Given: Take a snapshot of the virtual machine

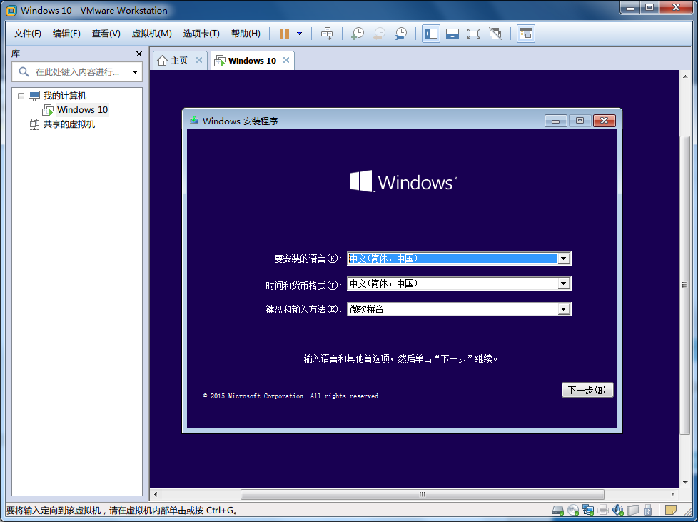Looking at the screenshot, I should 358,34.
